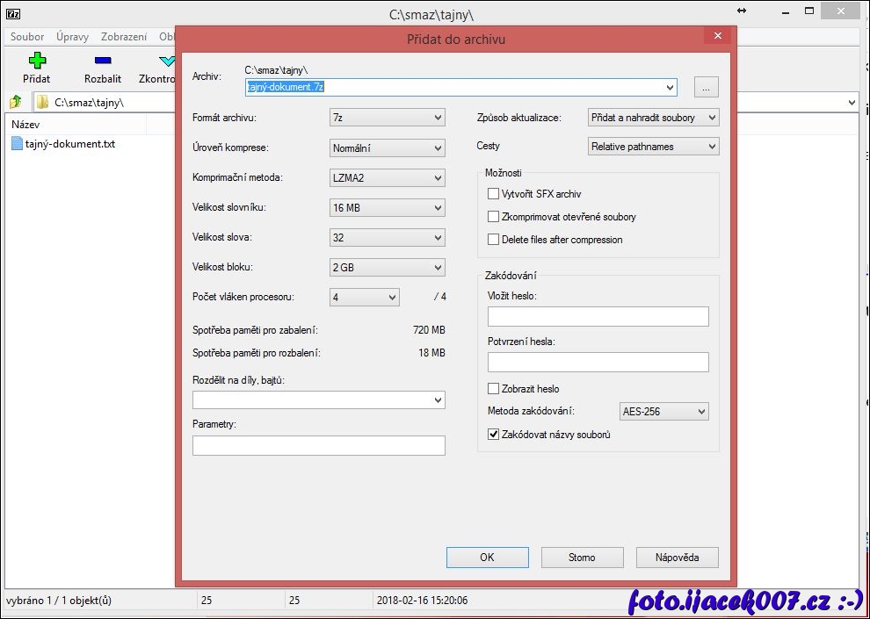Enable Delete files after compression option
Image resolution: width=870 pixels, height=619 pixels.
tap(493, 240)
